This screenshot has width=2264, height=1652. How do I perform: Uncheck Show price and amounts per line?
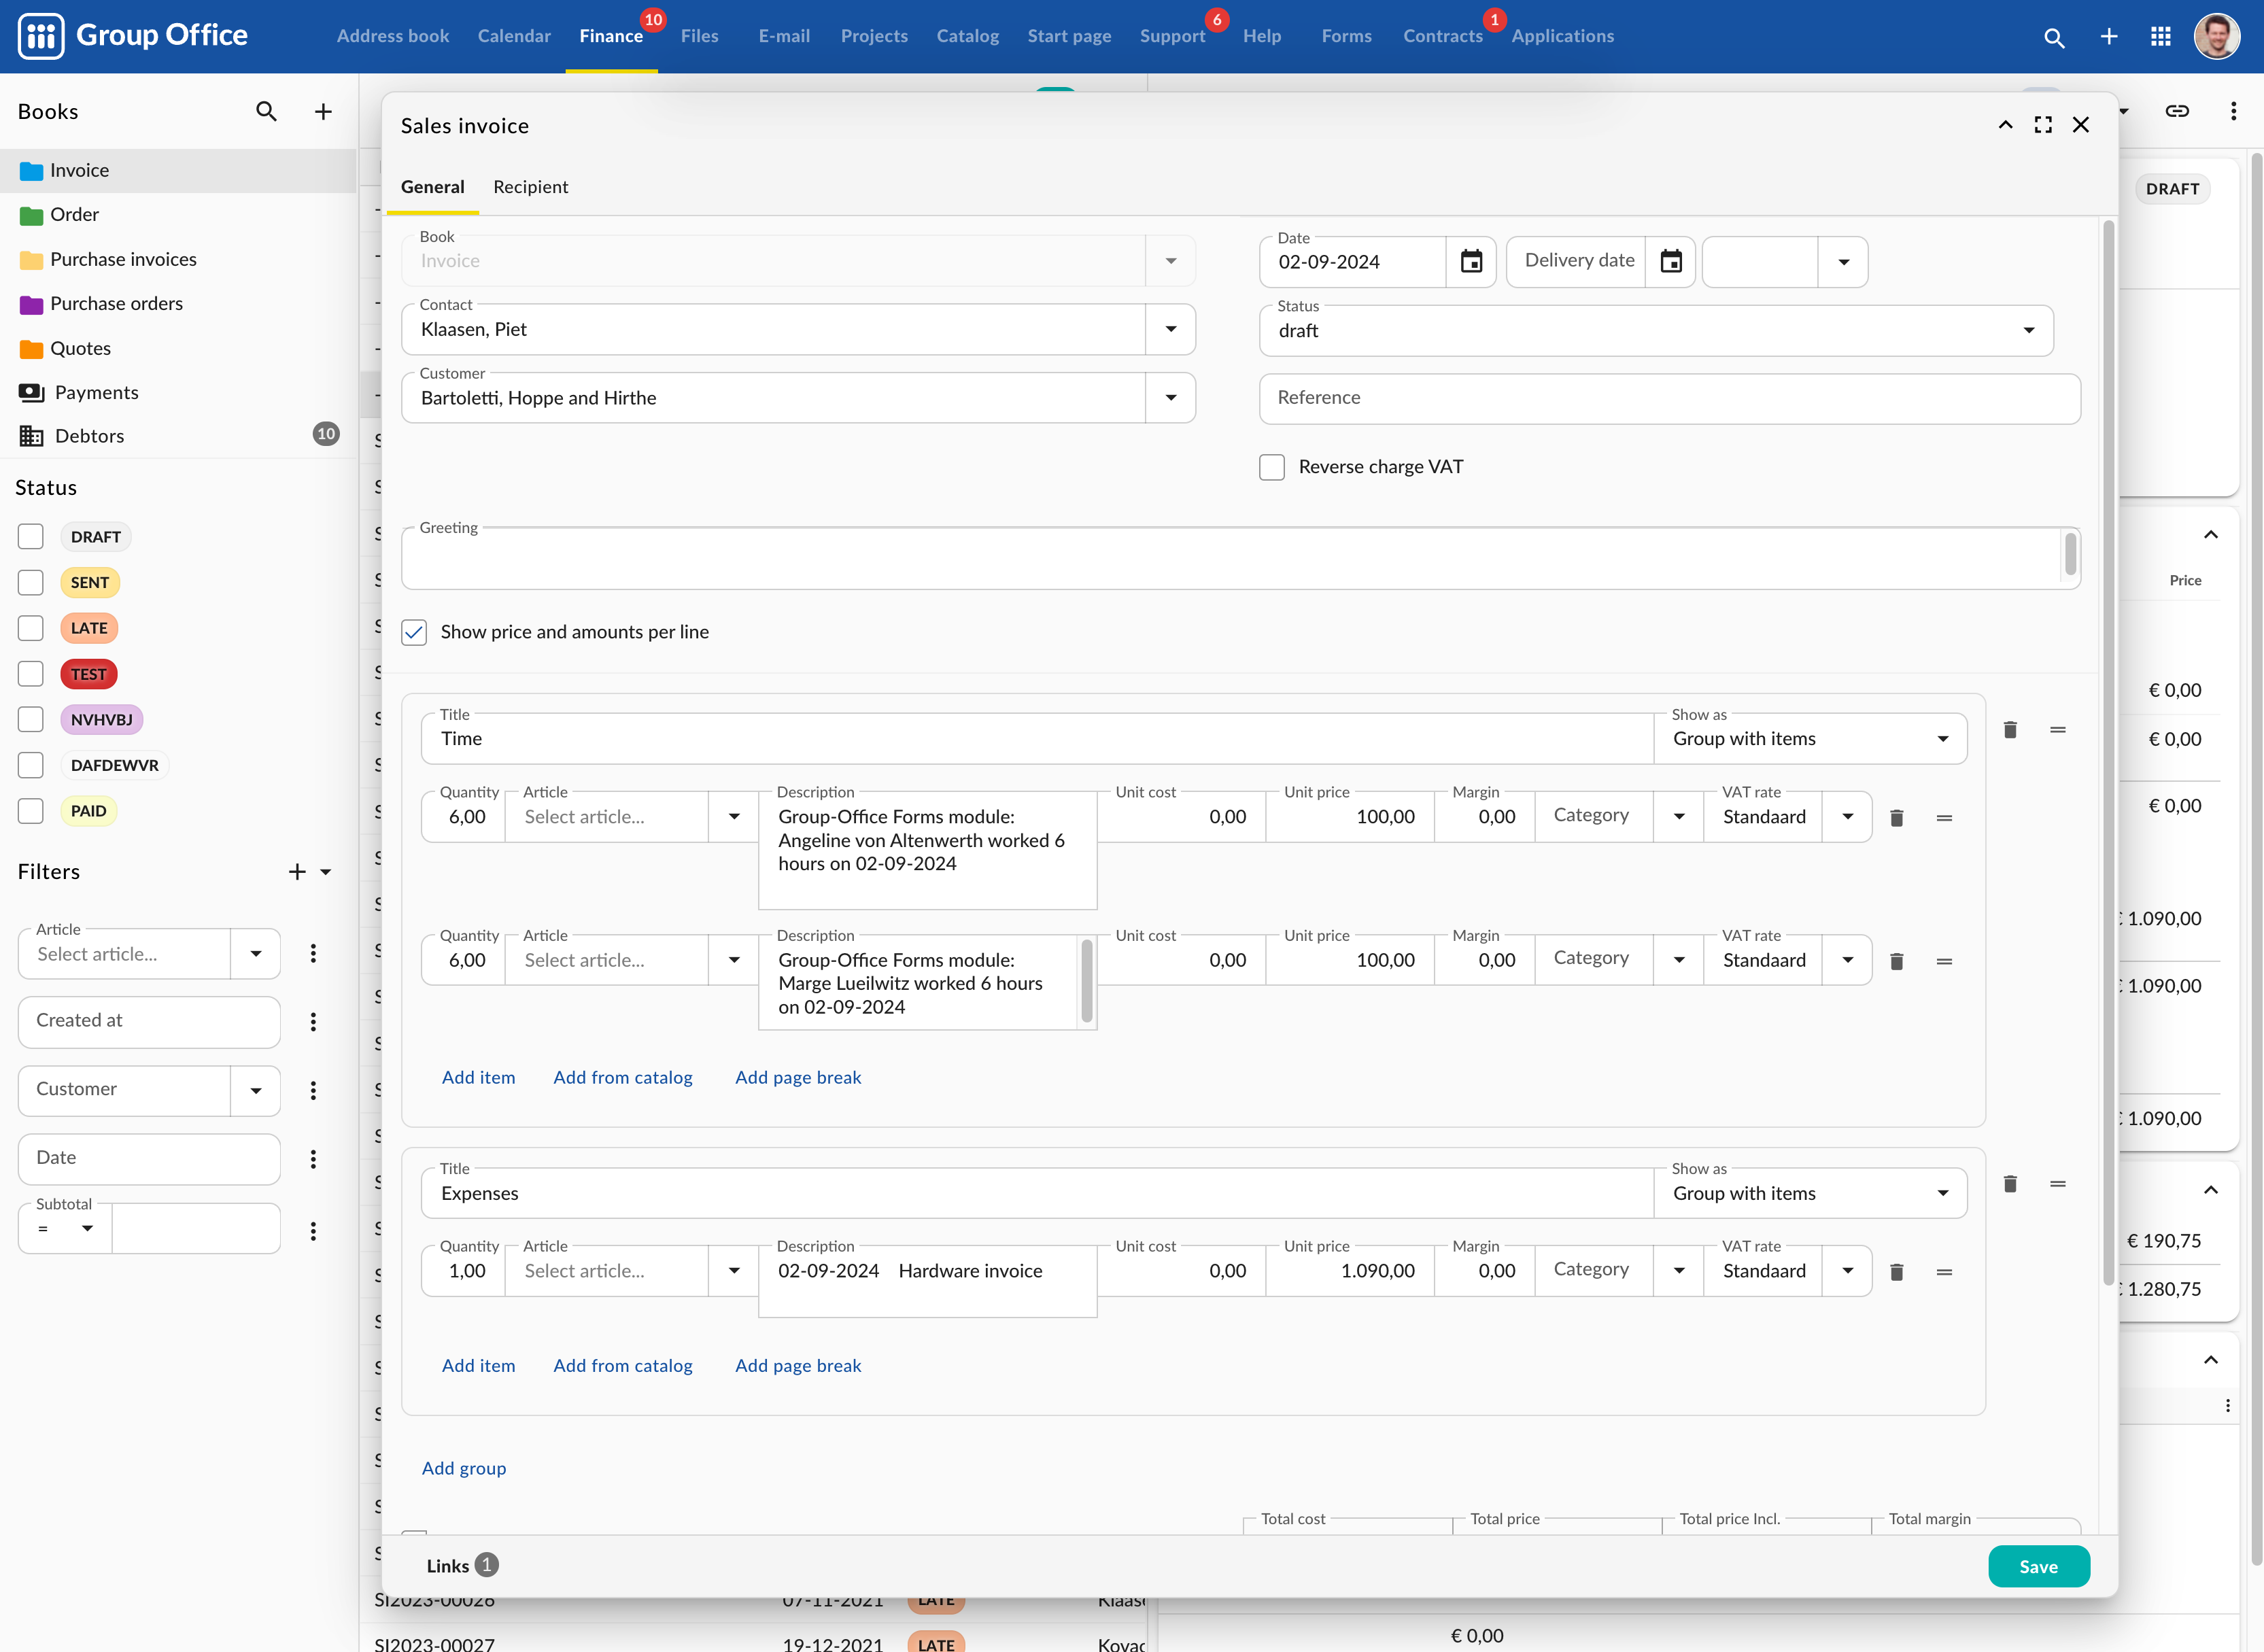(x=414, y=632)
